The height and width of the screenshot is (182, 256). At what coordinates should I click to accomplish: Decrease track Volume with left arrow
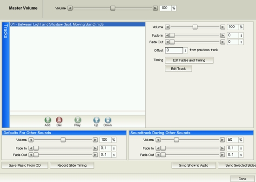click(168, 27)
